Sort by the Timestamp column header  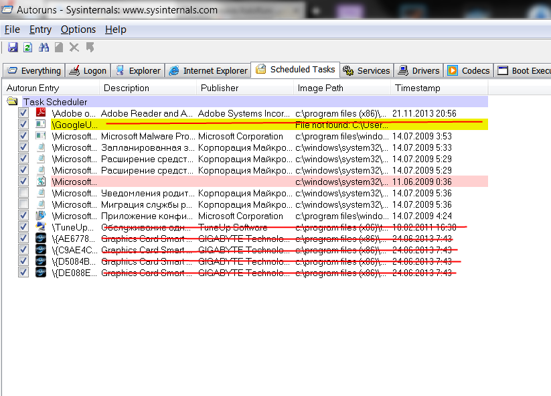439,88
